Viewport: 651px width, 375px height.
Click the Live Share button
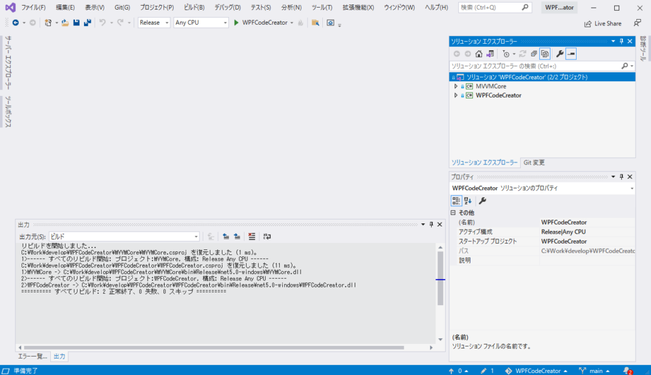[603, 23]
